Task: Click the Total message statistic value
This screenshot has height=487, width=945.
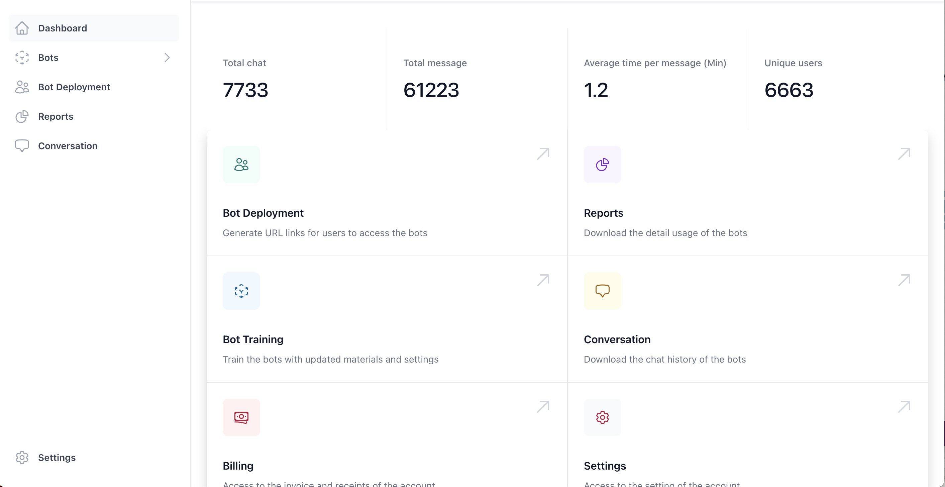Action: [x=431, y=90]
